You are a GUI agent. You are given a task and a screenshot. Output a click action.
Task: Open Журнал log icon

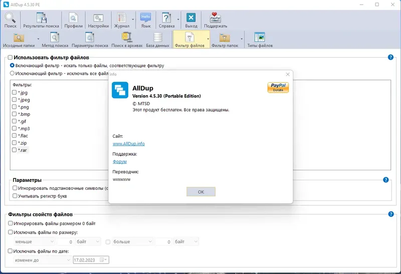pos(121,20)
